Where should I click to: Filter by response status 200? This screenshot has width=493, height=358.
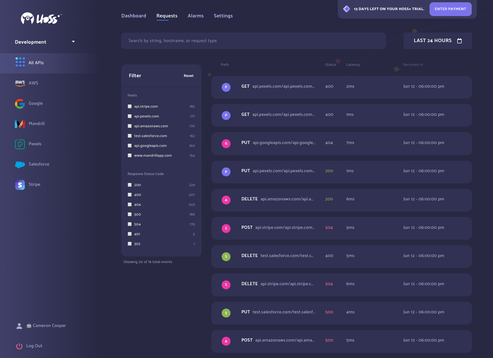click(130, 185)
